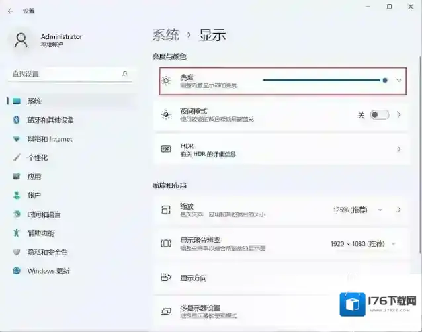Open 夜间模式 details chevron

tap(399, 115)
